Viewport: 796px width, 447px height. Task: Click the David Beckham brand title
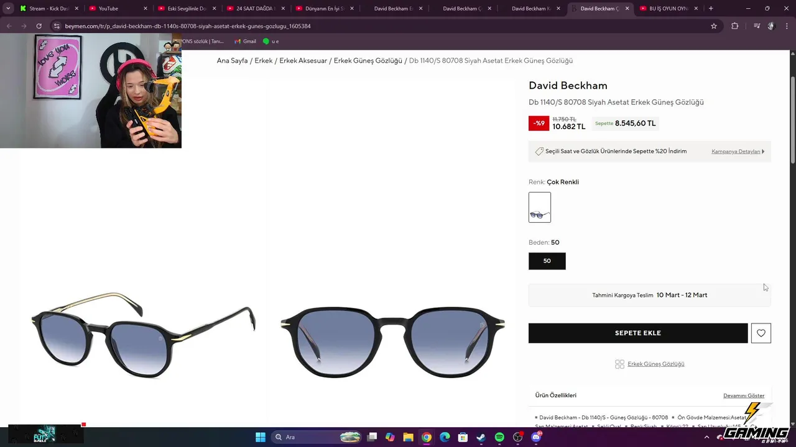pos(568,86)
